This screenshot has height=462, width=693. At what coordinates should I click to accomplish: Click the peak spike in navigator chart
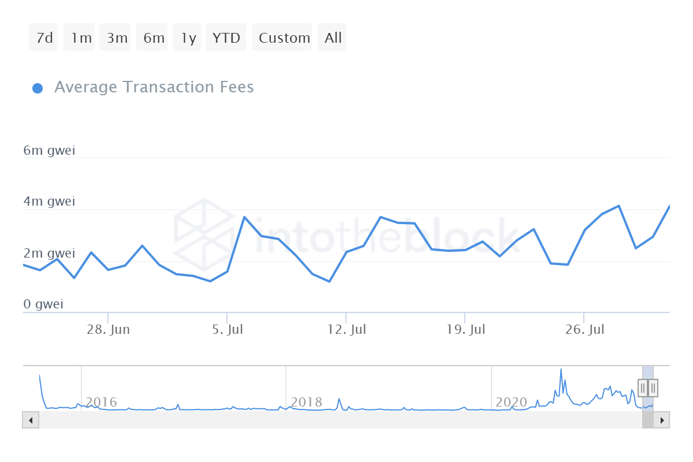(x=561, y=370)
